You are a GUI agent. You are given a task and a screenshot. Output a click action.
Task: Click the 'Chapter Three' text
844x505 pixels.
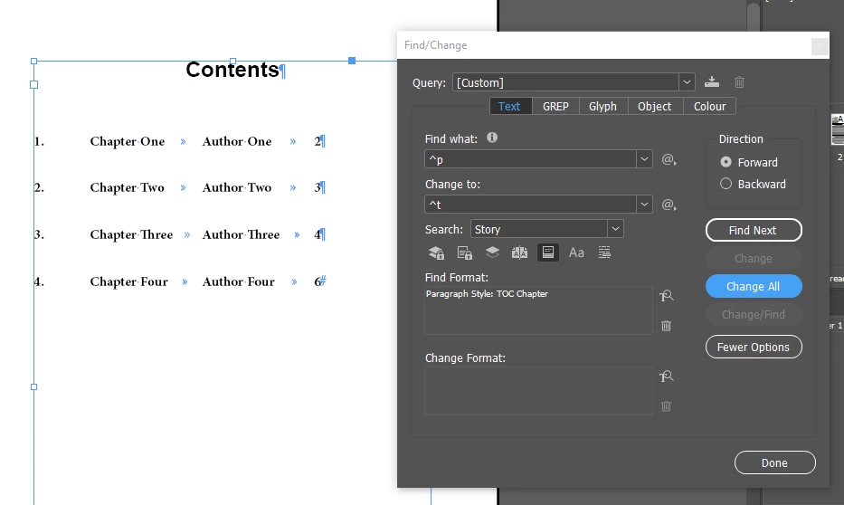(x=131, y=234)
